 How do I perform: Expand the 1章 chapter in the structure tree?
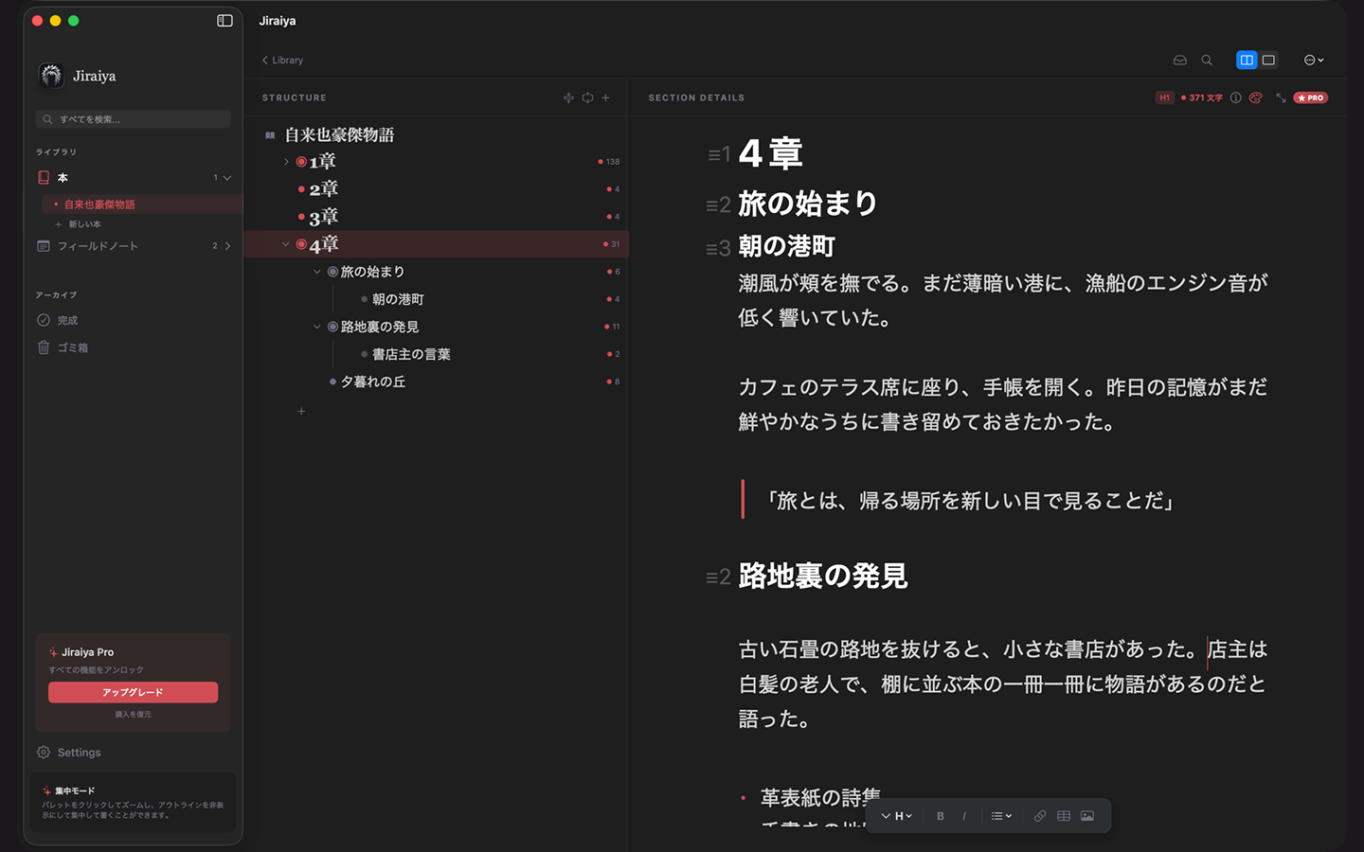pyautogui.click(x=286, y=161)
